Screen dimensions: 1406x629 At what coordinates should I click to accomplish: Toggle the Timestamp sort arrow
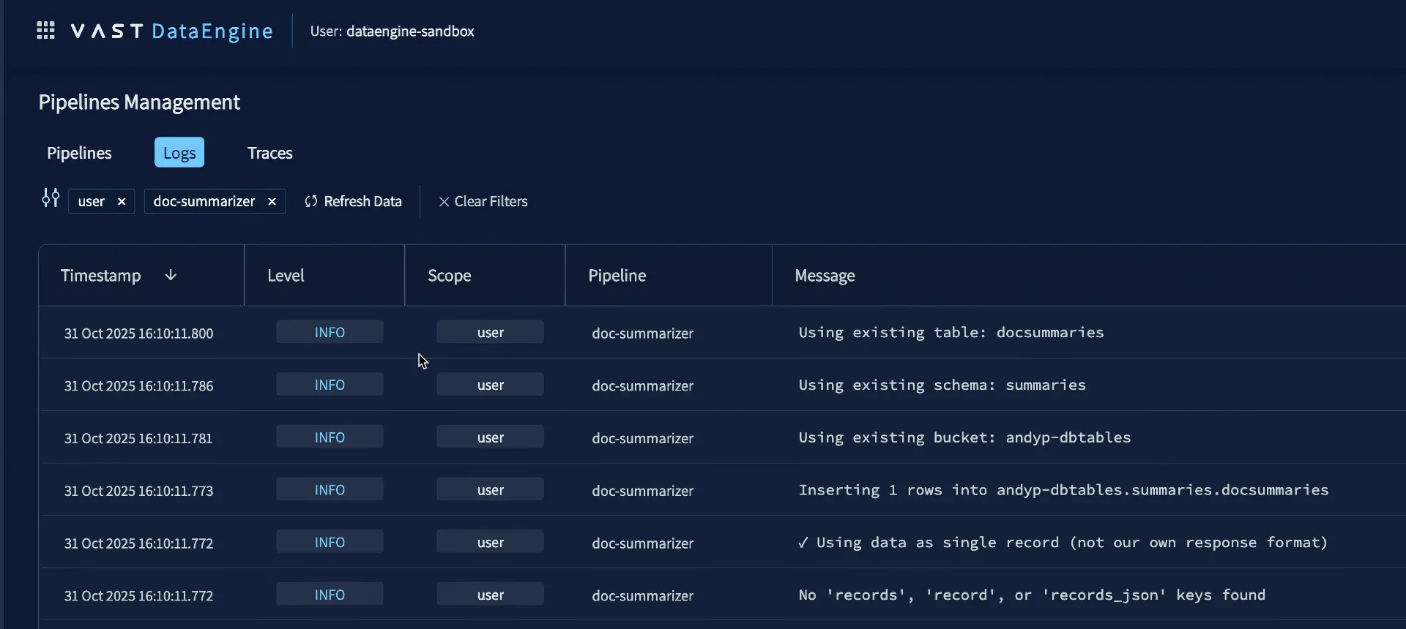click(x=171, y=275)
